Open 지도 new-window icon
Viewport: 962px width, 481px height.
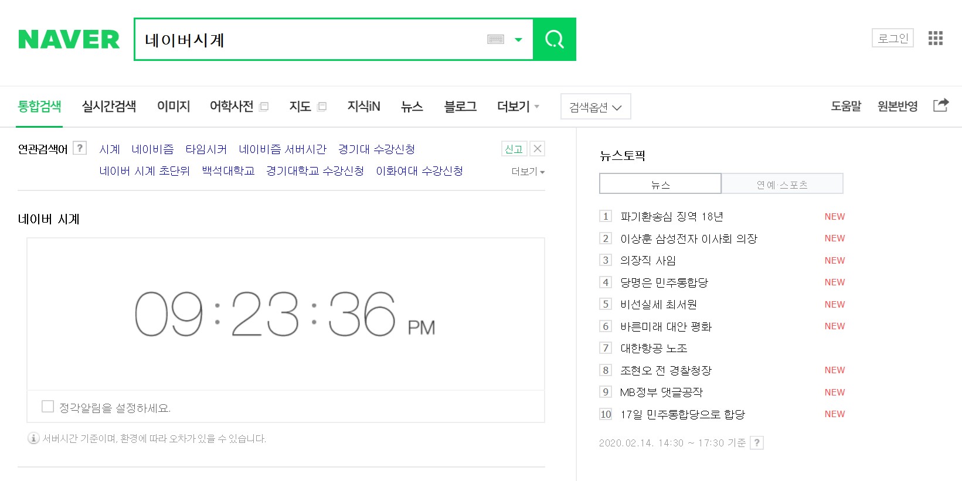click(322, 107)
